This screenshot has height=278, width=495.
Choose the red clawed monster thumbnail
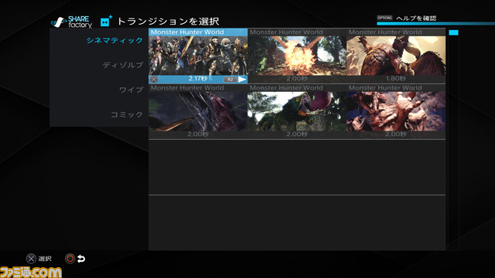click(396, 111)
